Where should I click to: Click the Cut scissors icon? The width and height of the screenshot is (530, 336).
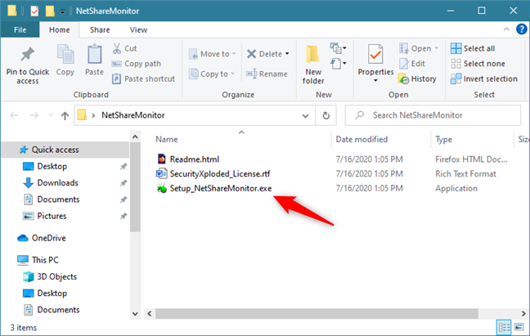click(117, 48)
